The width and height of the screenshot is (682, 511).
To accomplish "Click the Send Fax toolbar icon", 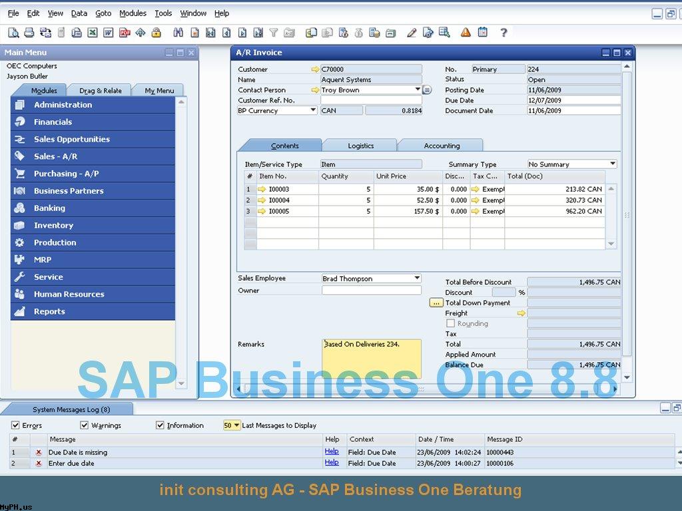I will coord(77,33).
